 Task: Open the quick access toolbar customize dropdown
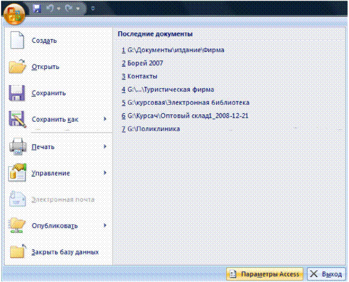[93, 8]
